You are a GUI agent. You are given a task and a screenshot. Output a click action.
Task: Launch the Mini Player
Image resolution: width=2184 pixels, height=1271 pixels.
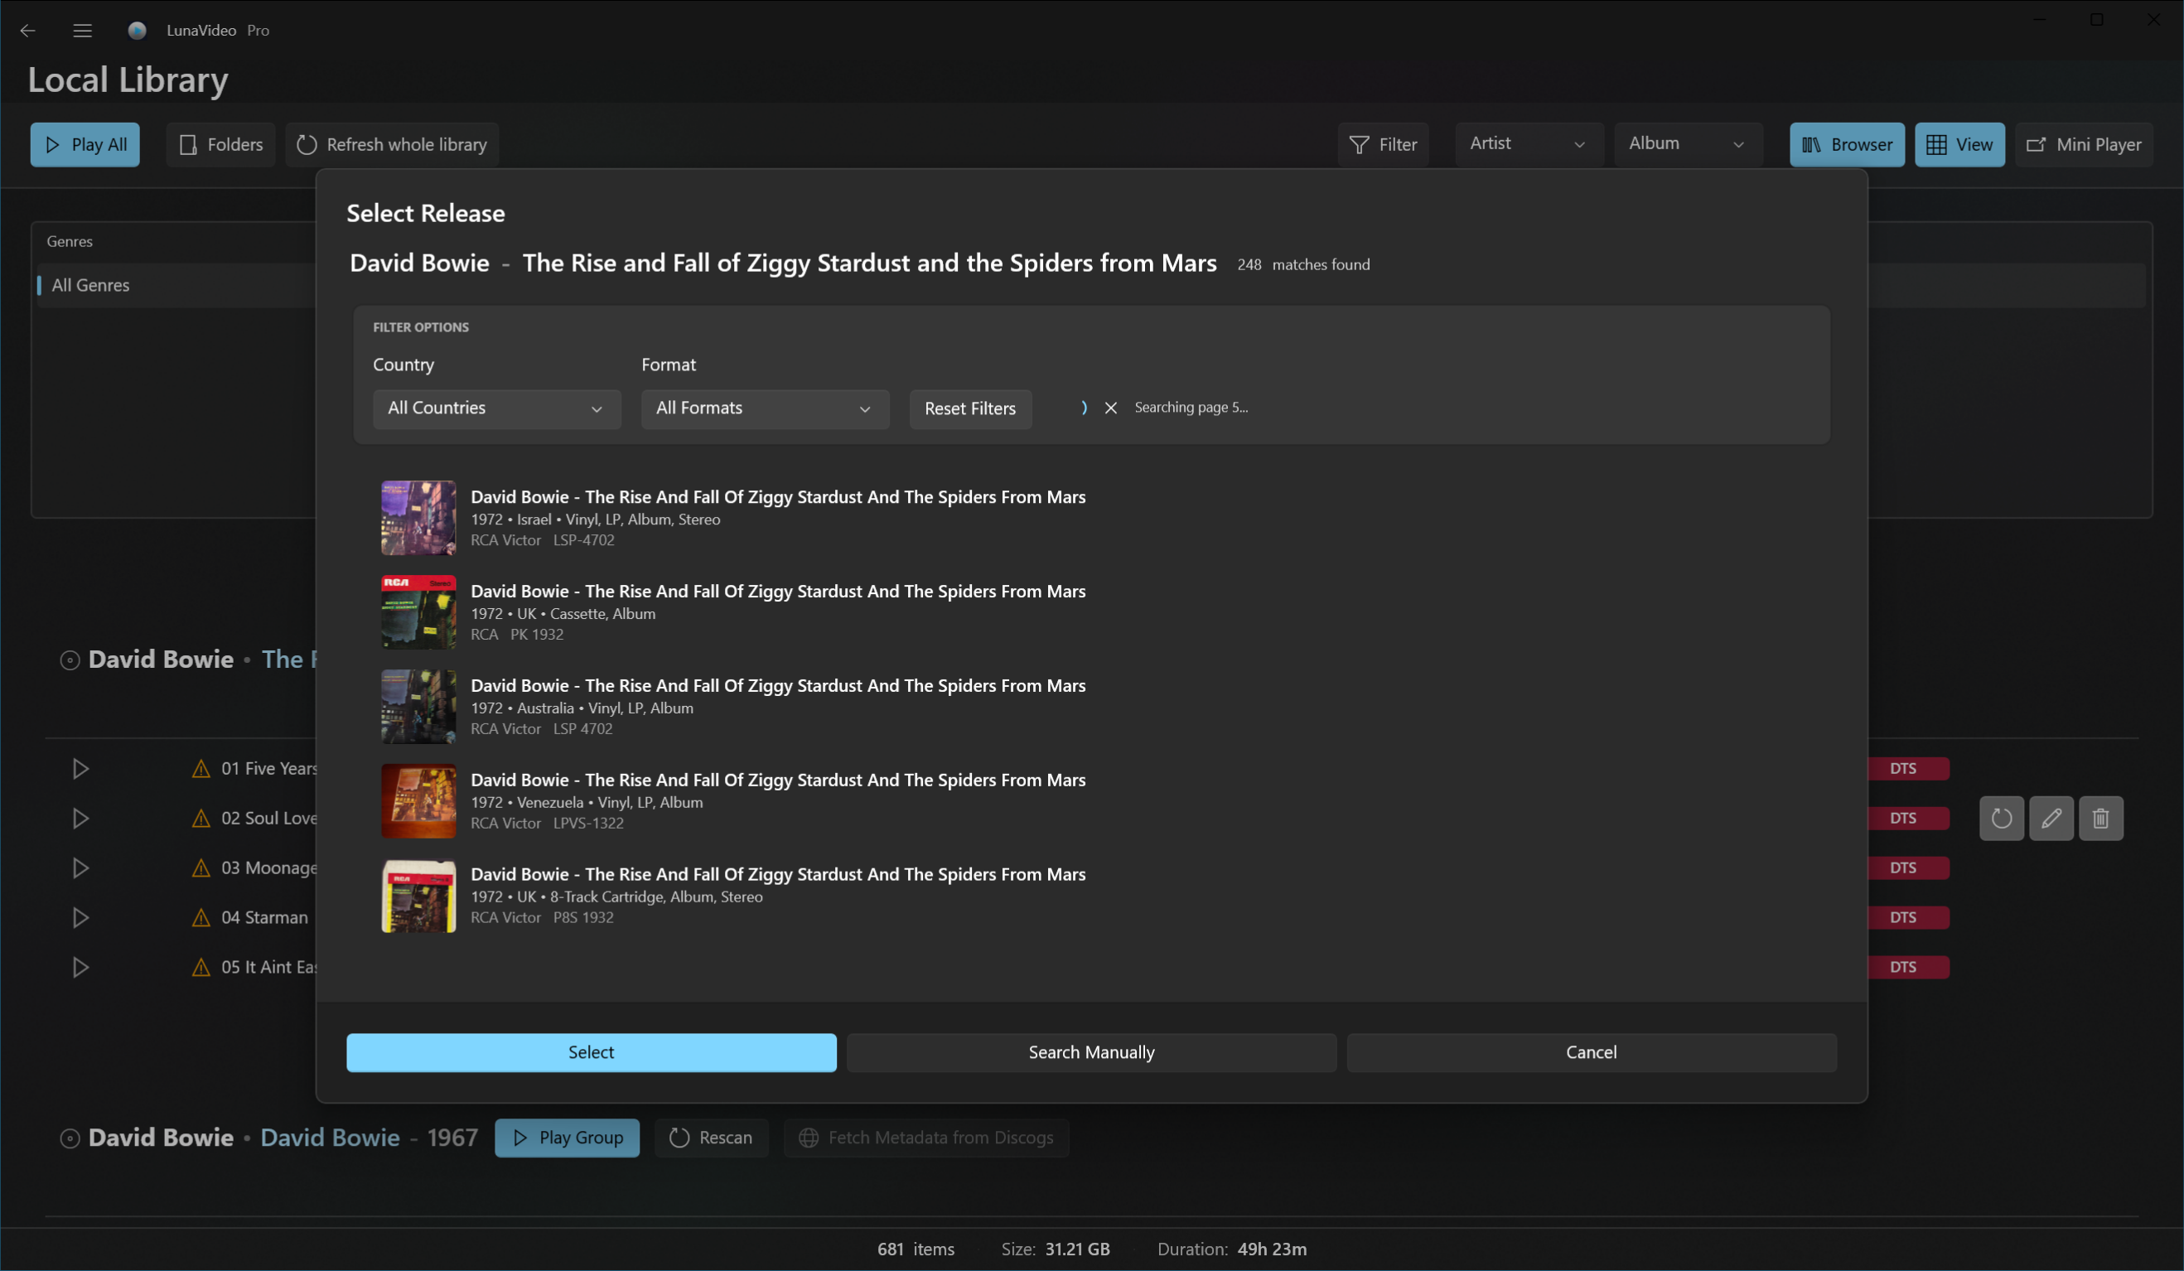(2084, 145)
